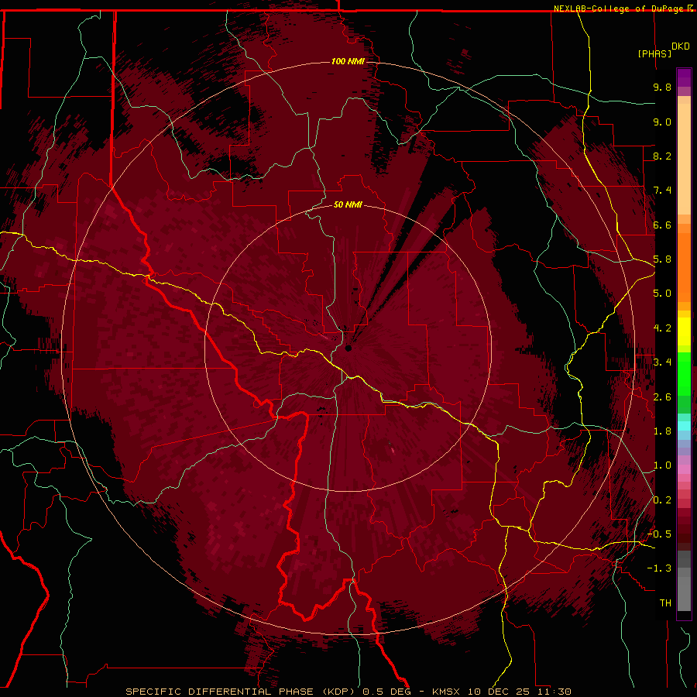Pick the cyan segment of color bar
The image size is (697, 697).
coord(684,426)
